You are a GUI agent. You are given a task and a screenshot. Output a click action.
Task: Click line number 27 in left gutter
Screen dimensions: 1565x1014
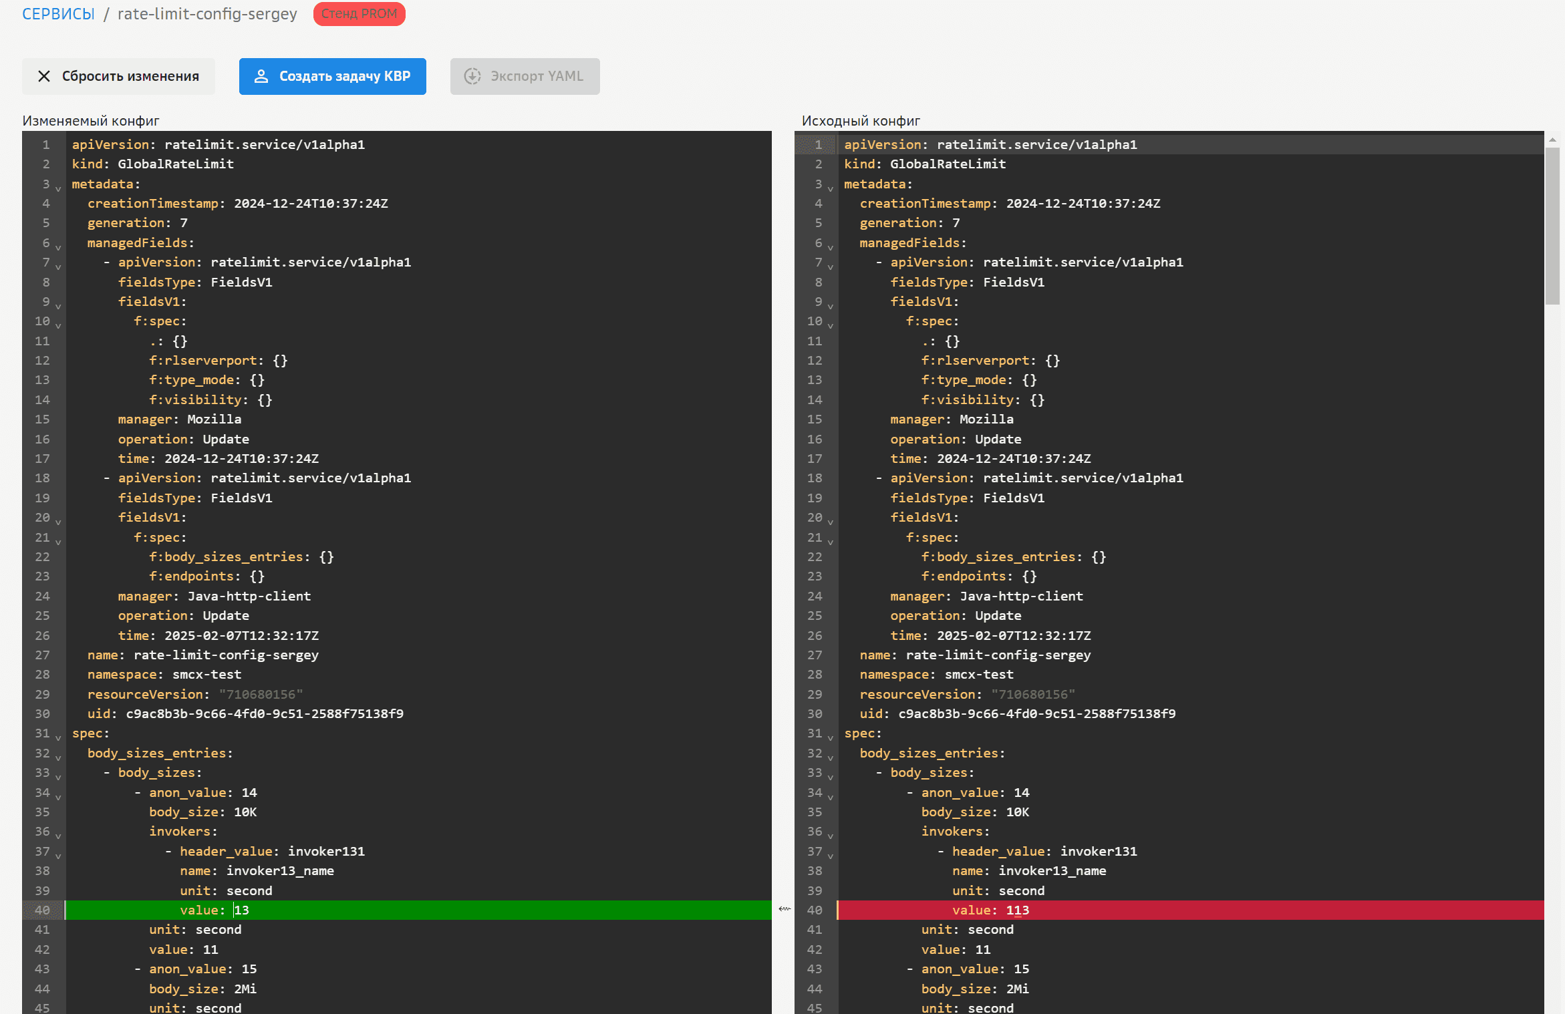tap(43, 655)
